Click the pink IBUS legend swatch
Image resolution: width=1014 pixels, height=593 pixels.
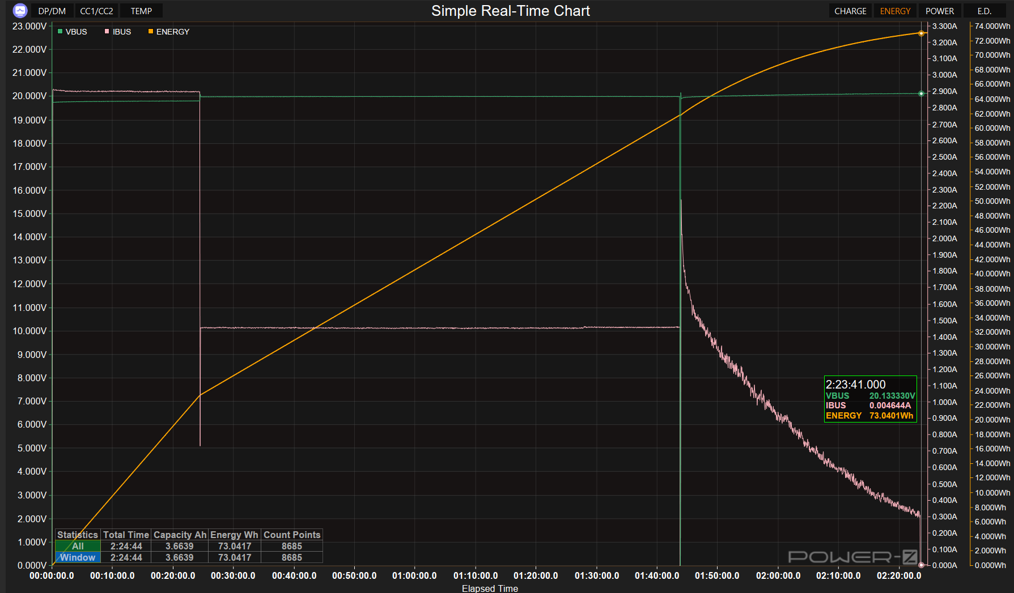click(x=107, y=32)
